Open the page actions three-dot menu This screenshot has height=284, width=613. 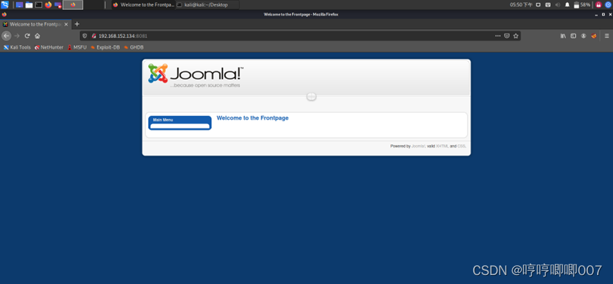pos(497,35)
